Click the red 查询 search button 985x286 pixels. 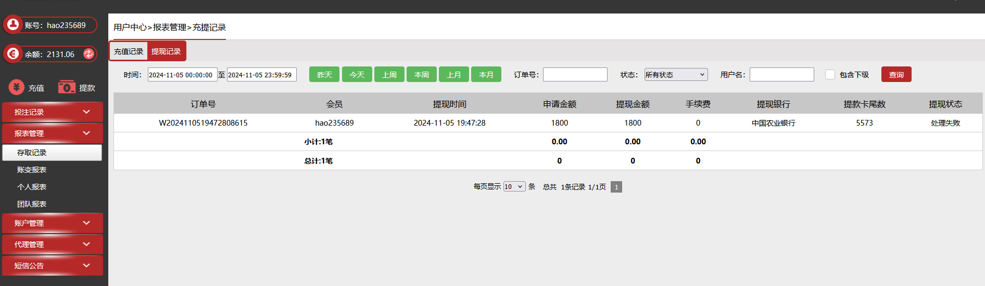pos(896,75)
